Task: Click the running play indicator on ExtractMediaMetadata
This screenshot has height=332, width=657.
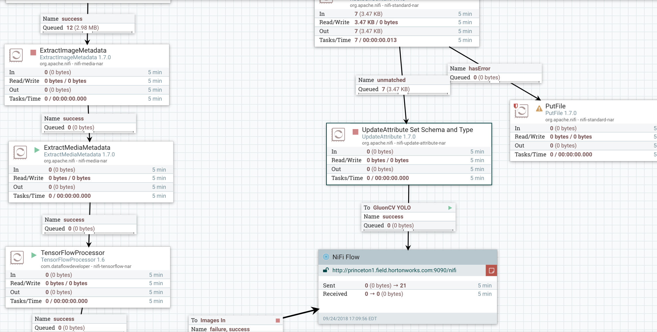Action: (x=37, y=150)
